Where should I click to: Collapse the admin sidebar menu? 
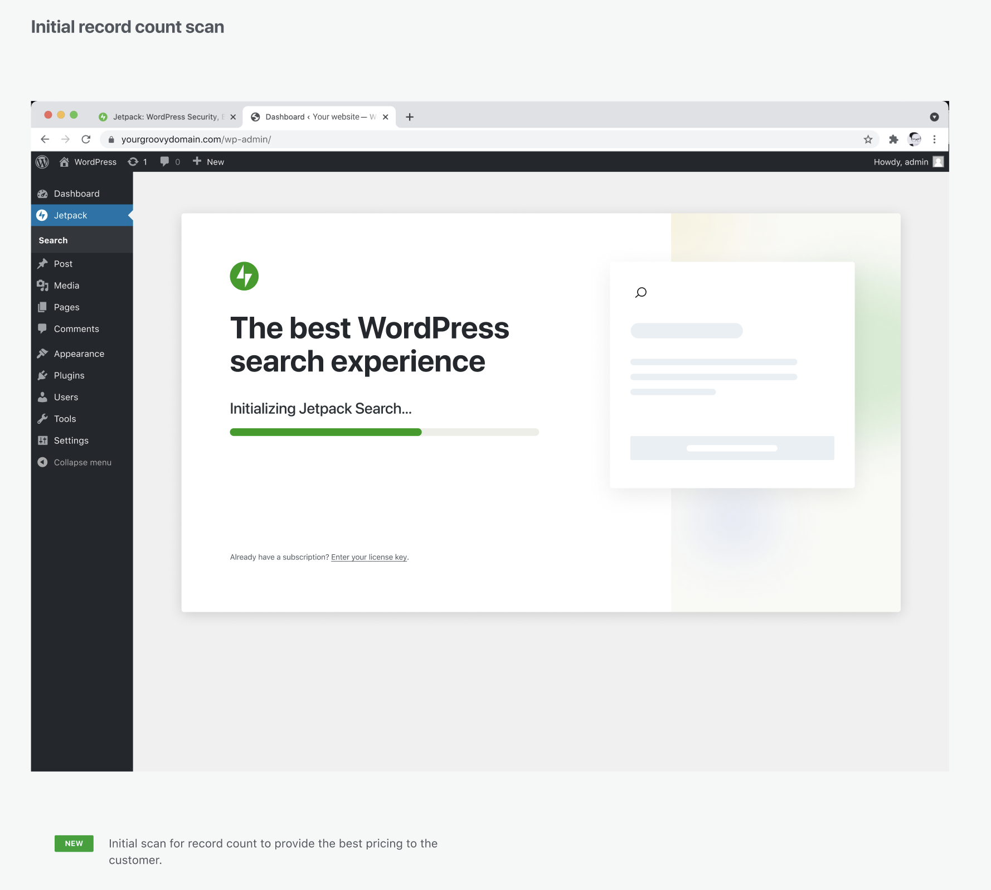coord(82,462)
